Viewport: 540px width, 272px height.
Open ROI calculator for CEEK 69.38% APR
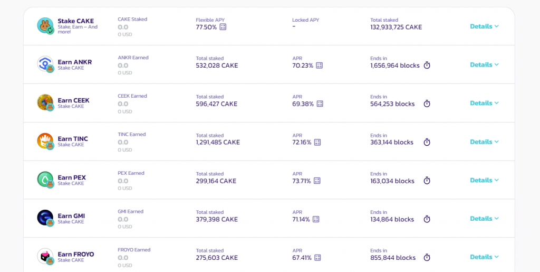coord(320,104)
